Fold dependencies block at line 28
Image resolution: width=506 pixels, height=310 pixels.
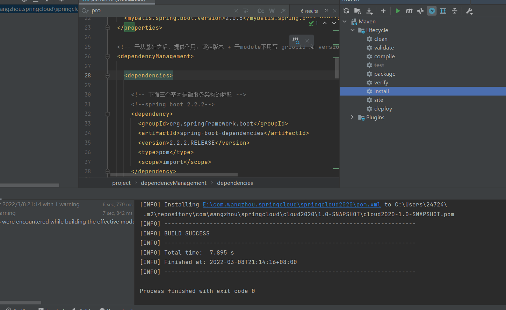[108, 75]
